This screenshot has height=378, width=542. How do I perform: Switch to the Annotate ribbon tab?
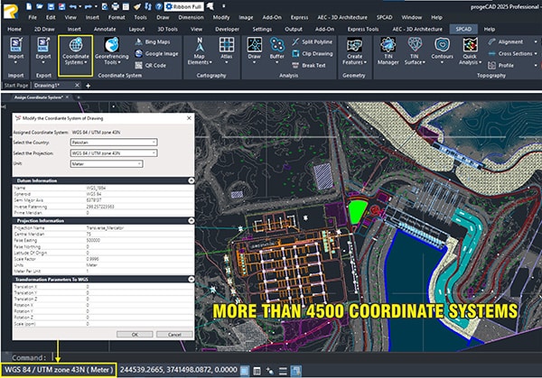[105, 30]
